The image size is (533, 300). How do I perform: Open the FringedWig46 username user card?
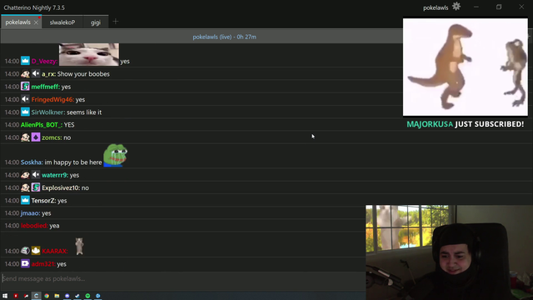(x=52, y=99)
